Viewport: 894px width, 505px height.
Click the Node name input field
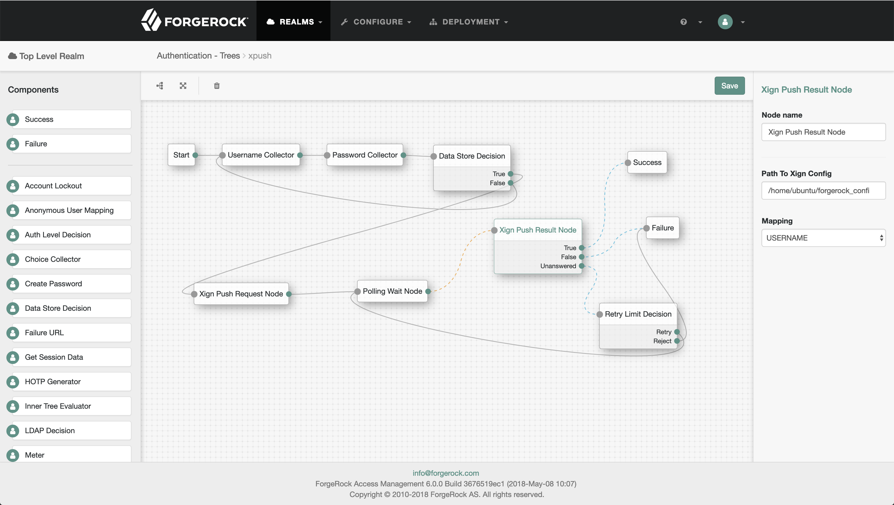(x=823, y=132)
